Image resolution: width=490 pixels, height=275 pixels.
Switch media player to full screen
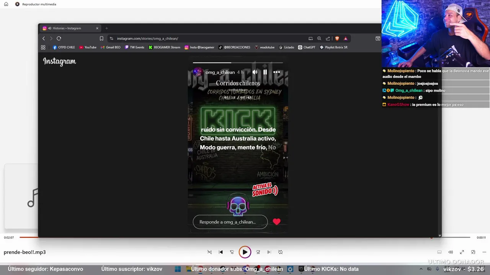pyautogui.click(x=462, y=252)
